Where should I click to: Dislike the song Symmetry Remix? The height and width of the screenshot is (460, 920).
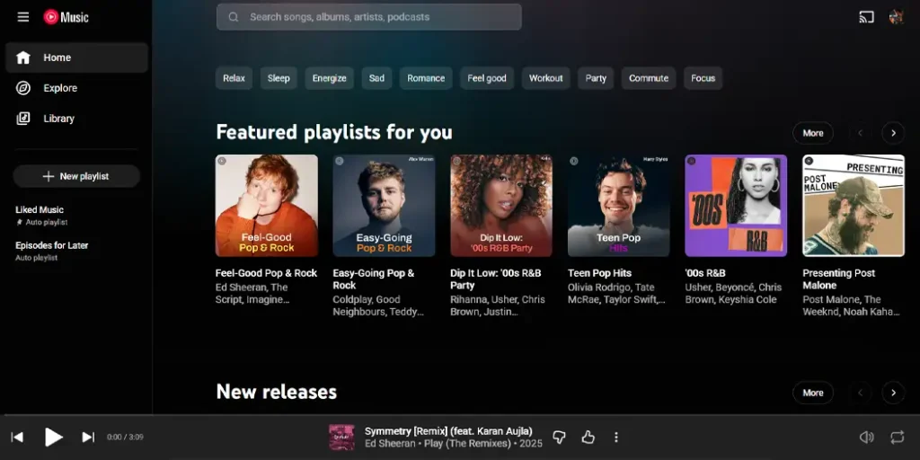pos(559,438)
